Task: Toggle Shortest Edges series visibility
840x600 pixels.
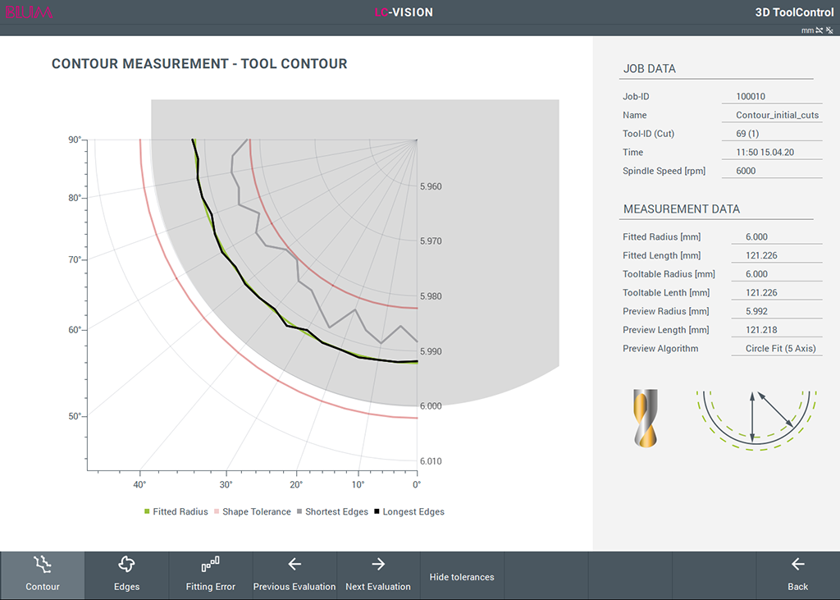Action: 332,511
